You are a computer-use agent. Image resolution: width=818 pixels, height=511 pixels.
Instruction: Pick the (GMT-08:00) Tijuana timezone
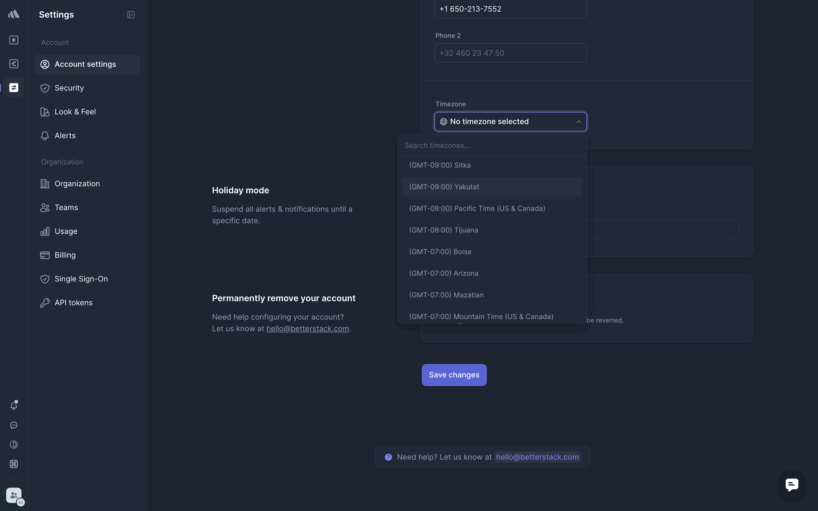443,230
